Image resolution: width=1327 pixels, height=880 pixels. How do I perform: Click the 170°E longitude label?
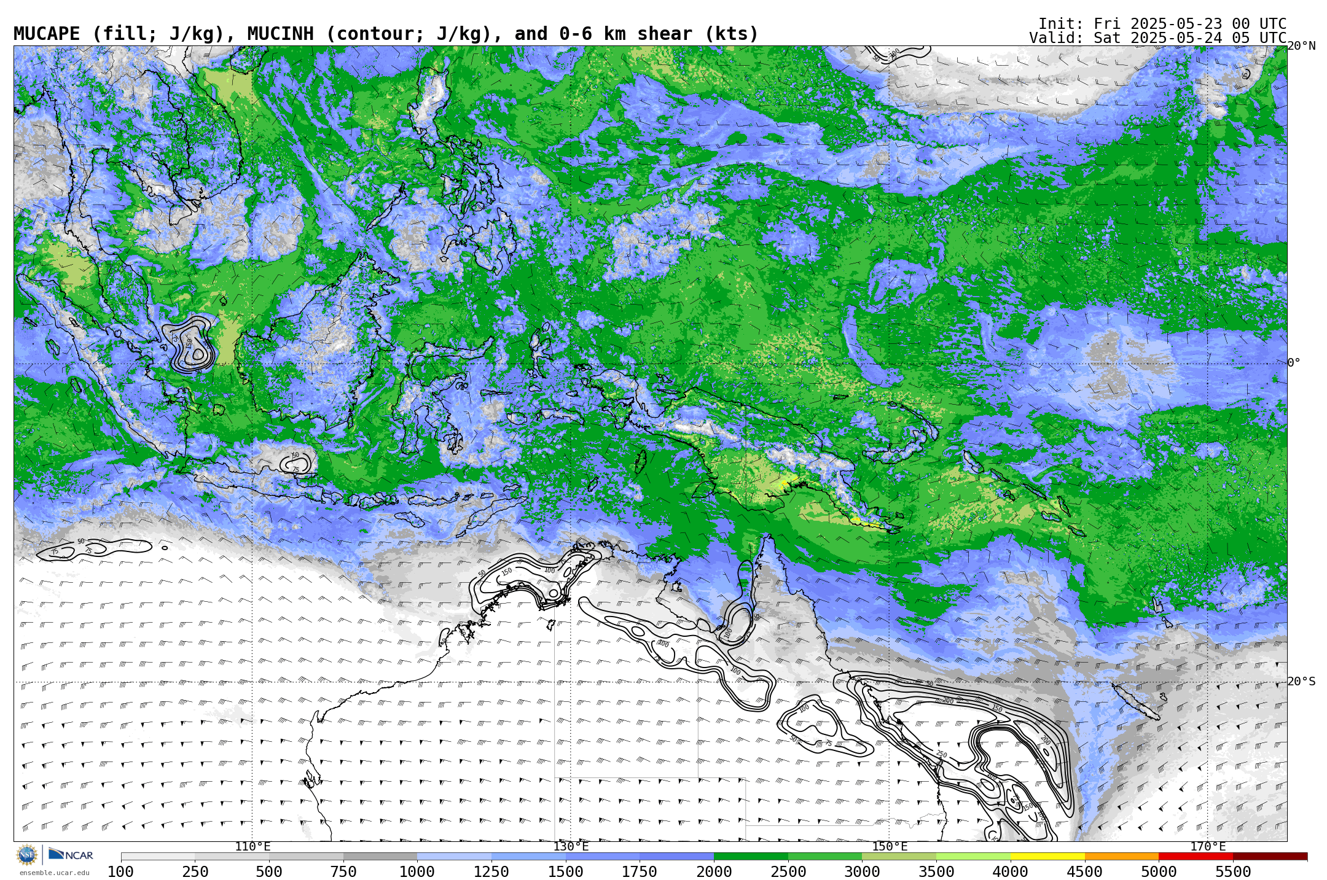coord(1208,847)
